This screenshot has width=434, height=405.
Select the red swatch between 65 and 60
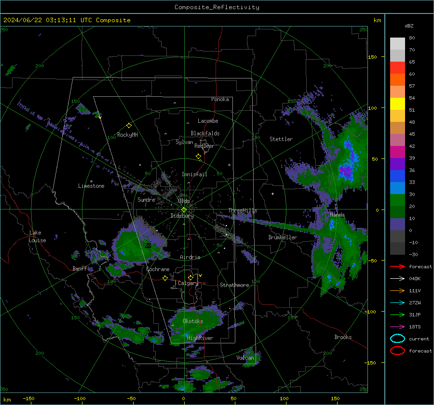coord(397,67)
